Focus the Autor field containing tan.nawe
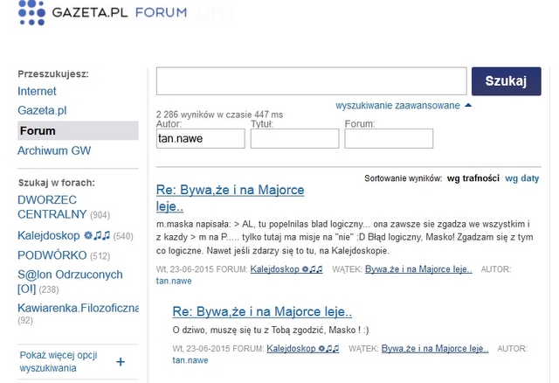 pos(200,138)
